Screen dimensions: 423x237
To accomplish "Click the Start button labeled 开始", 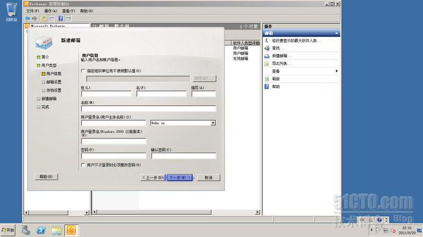I will click(x=8, y=231).
